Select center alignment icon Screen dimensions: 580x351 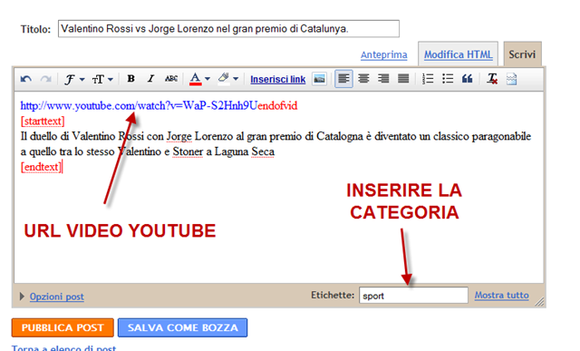click(363, 79)
